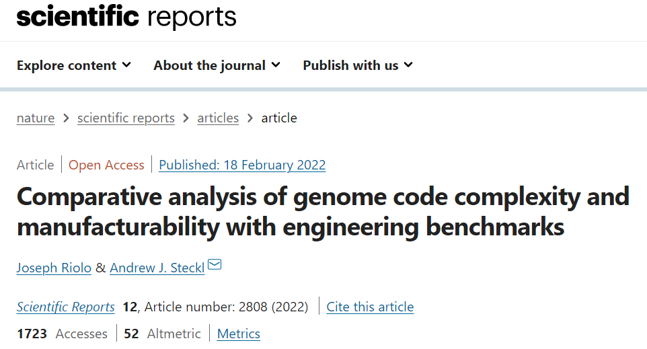View the article Metrics
This screenshot has height=349, width=647.
[x=238, y=334]
